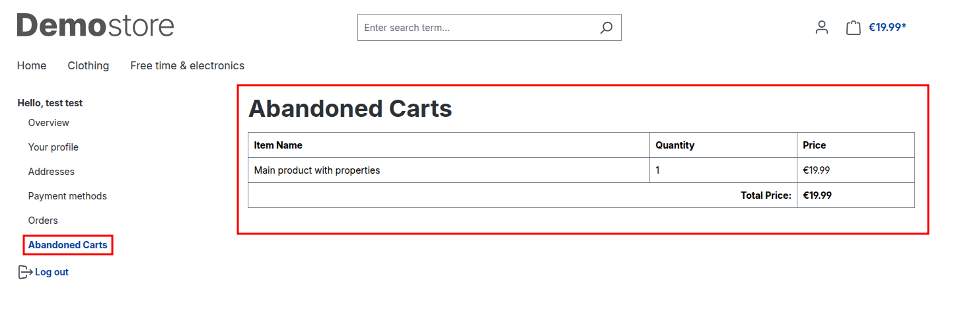This screenshot has width=956, height=313.
Task: Click the search magnifier icon
Action: pyautogui.click(x=606, y=28)
